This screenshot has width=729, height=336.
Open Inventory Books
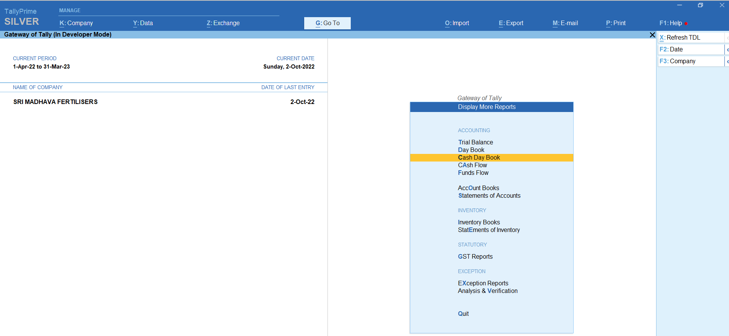point(479,222)
